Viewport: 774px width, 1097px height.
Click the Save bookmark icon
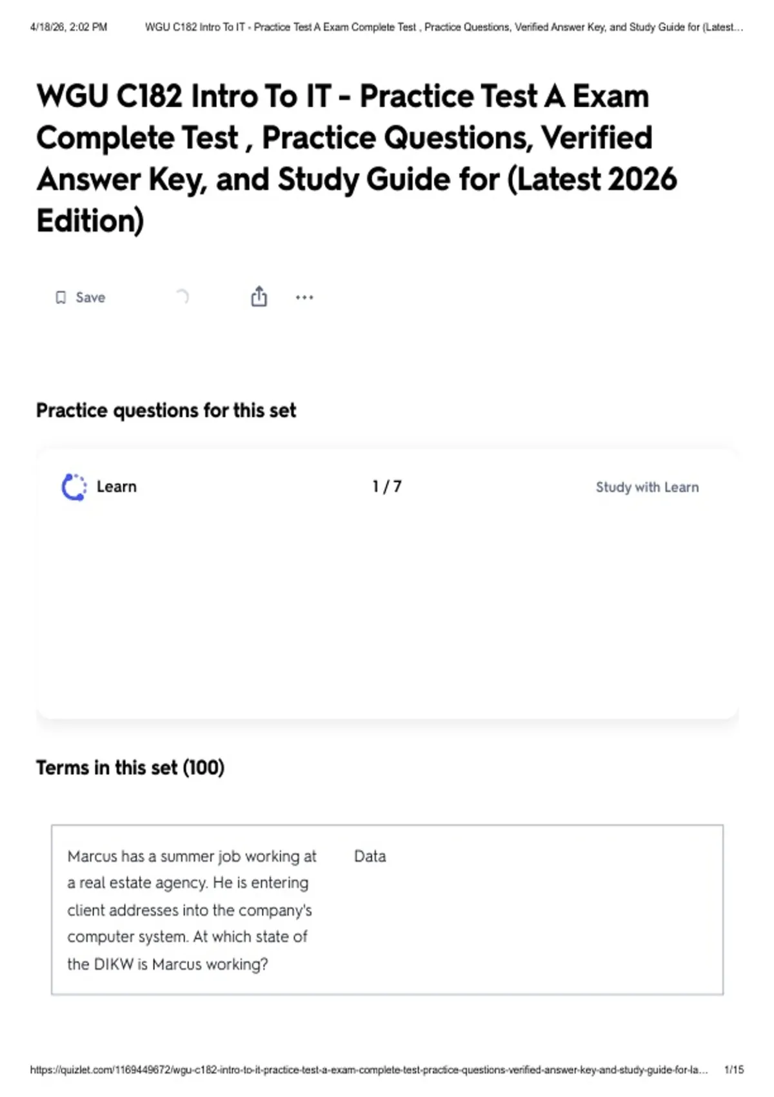coord(61,297)
